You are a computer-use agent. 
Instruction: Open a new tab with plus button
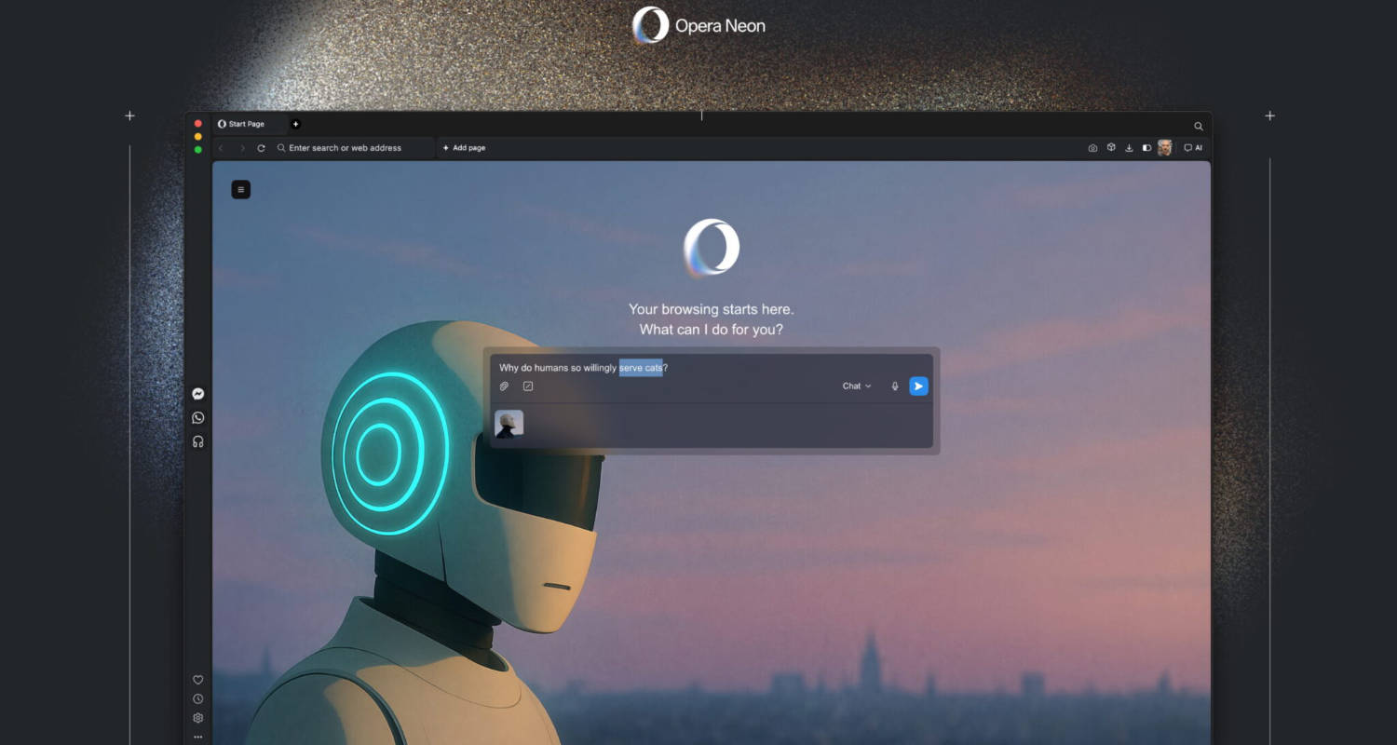tap(296, 124)
